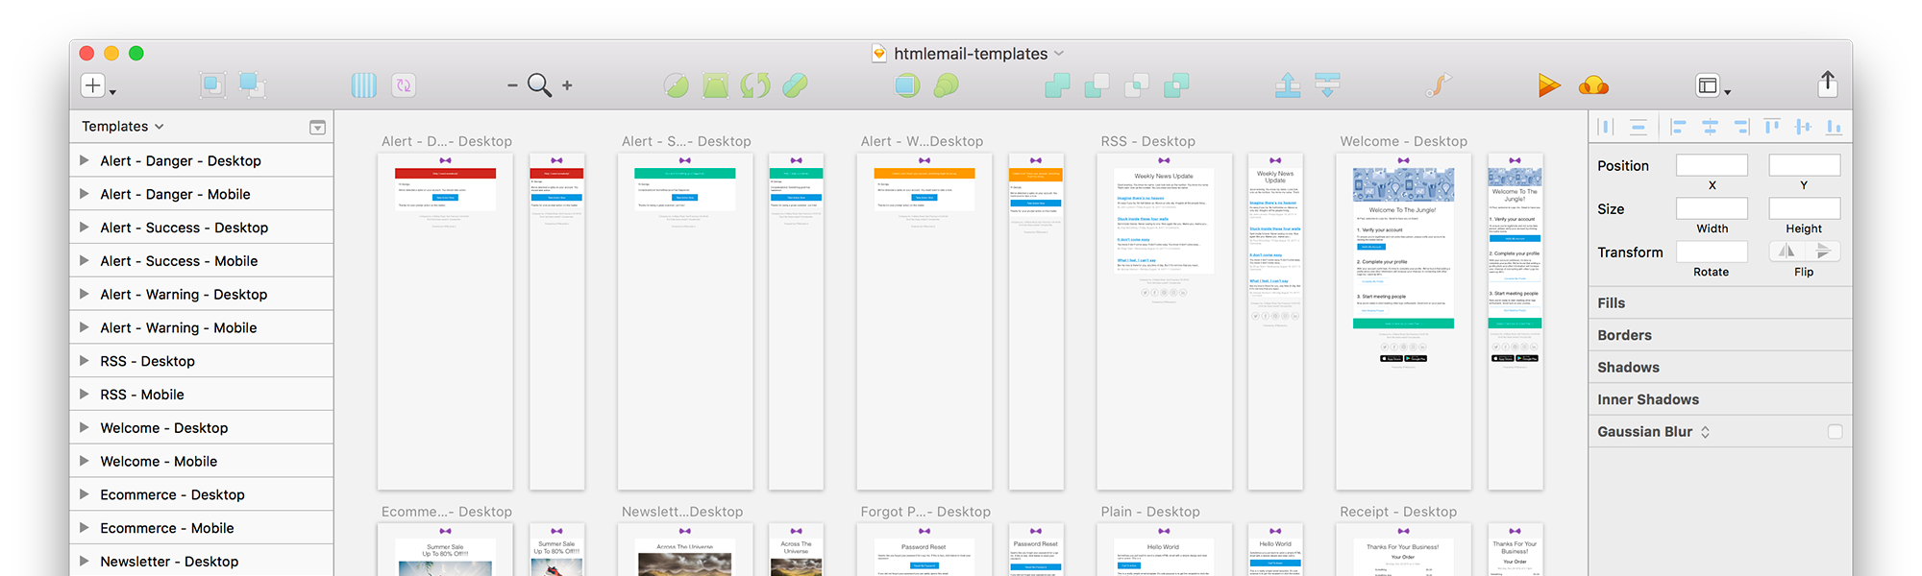Click the orange Cloud share icon
The image size is (1922, 576).
coord(1593,85)
